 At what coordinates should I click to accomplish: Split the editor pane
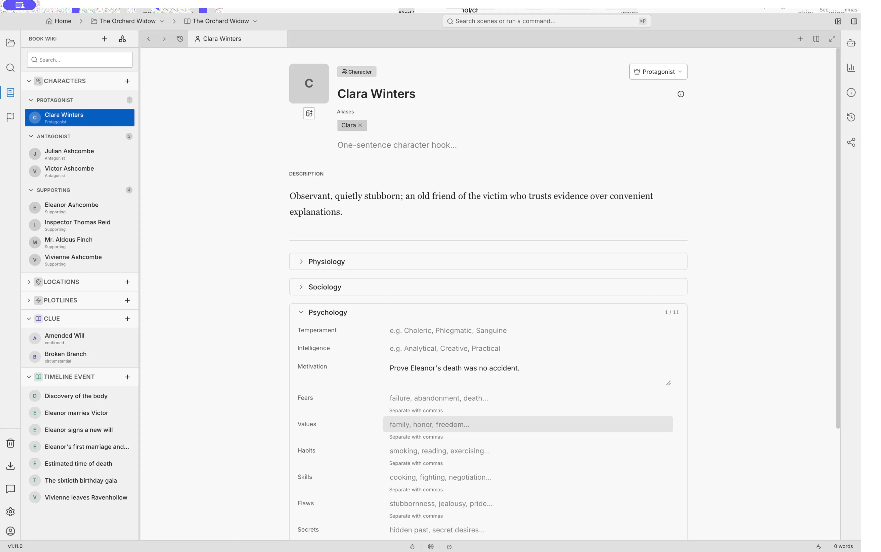pyautogui.click(x=816, y=39)
